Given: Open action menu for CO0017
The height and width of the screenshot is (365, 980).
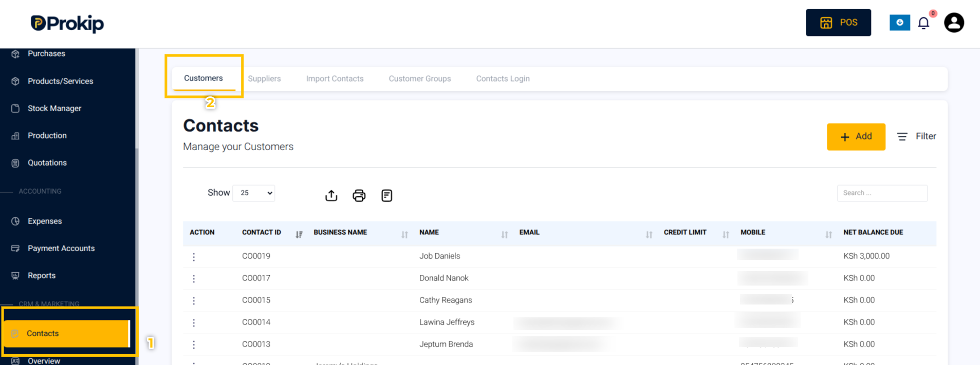Looking at the screenshot, I should (194, 278).
